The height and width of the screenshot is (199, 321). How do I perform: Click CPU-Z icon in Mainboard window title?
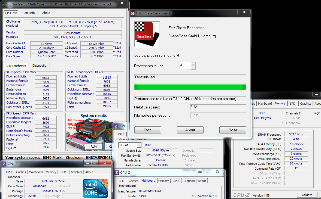116,172
